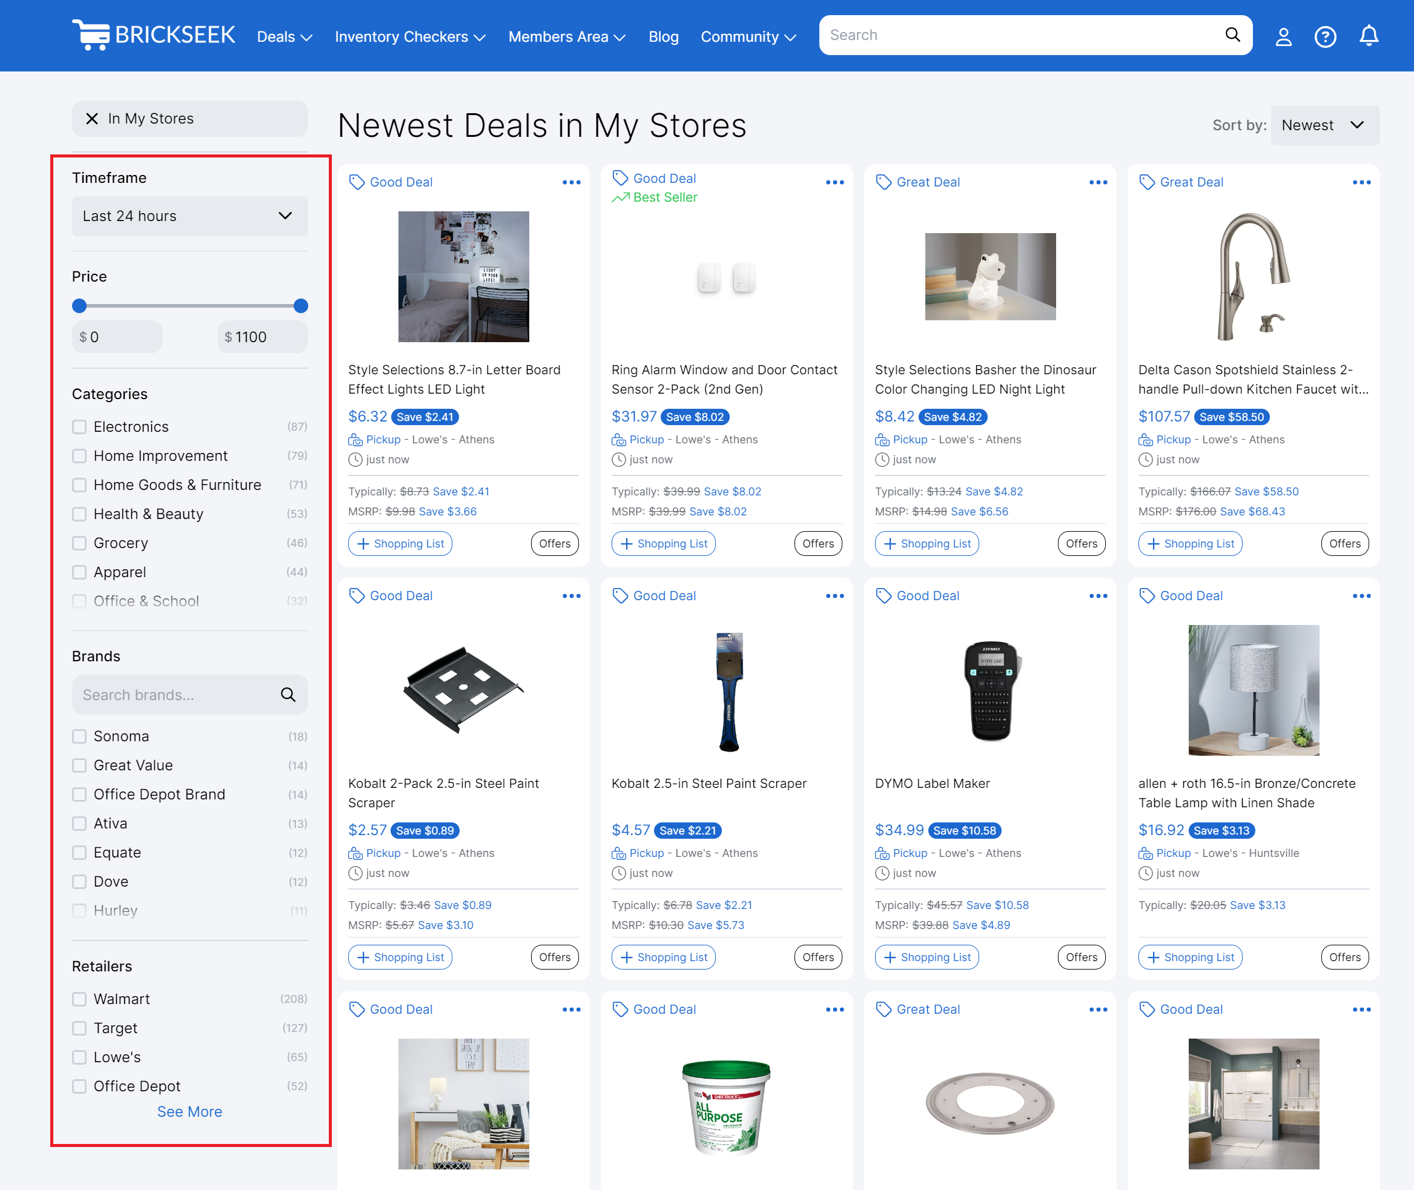Click the maximum price slider handle

tap(301, 306)
